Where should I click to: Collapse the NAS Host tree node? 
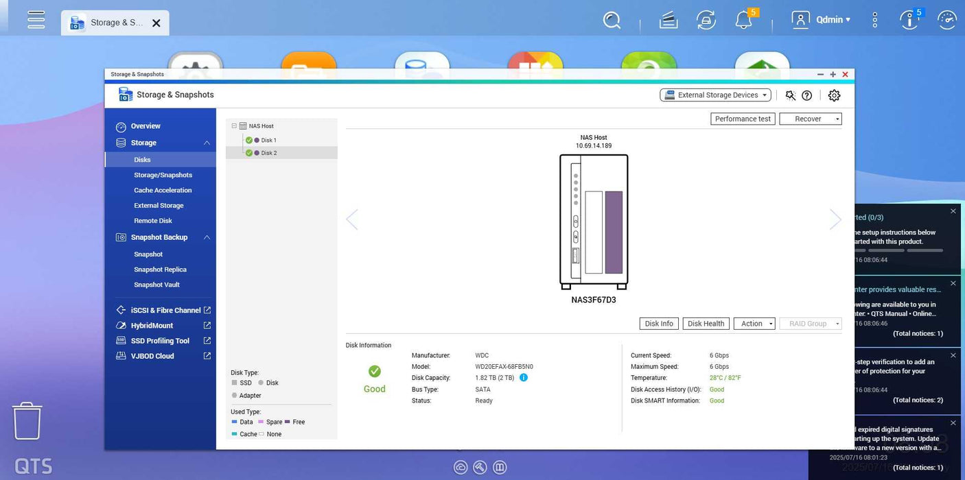coord(234,126)
